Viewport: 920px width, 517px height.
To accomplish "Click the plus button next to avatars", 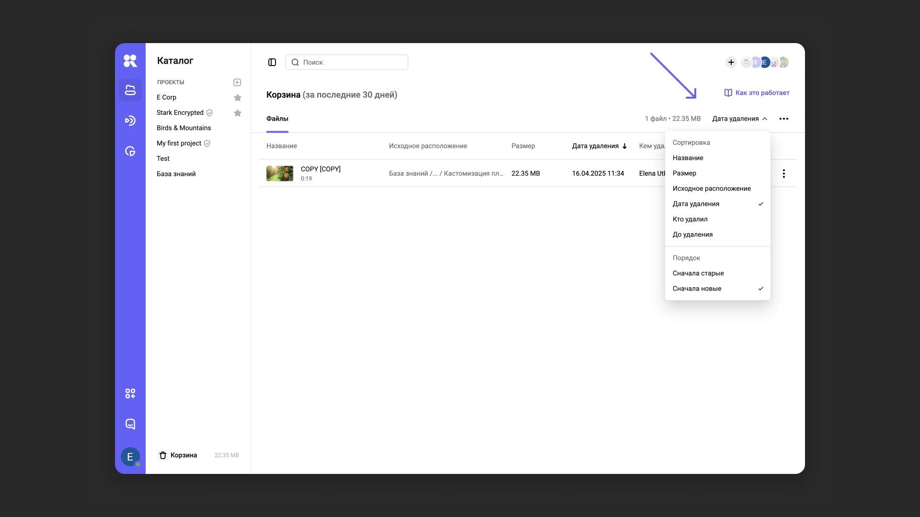I will (x=731, y=62).
